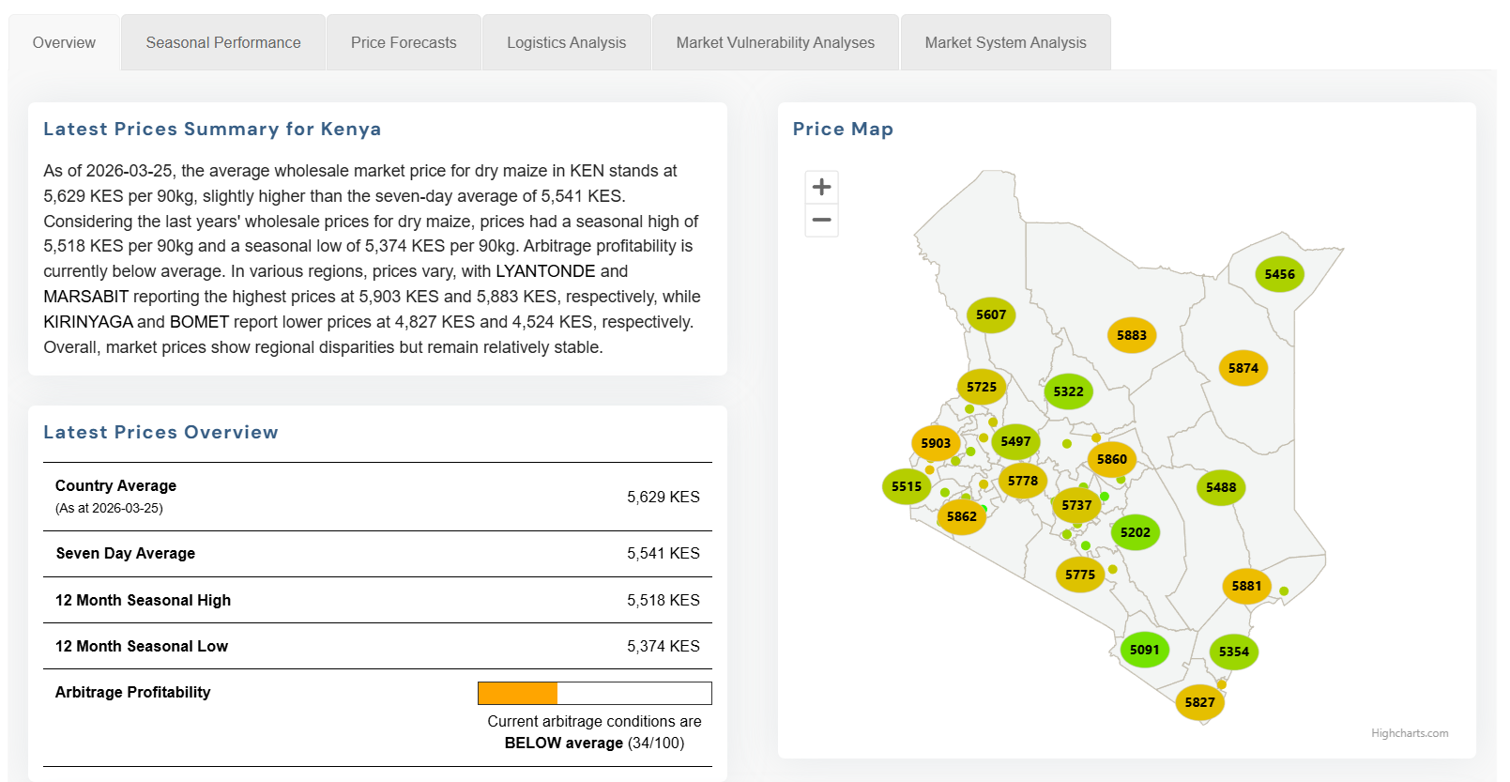The image size is (1510, 782).
Task: Switch to the Price Forecasts tab
Action: tap(404, 43)
